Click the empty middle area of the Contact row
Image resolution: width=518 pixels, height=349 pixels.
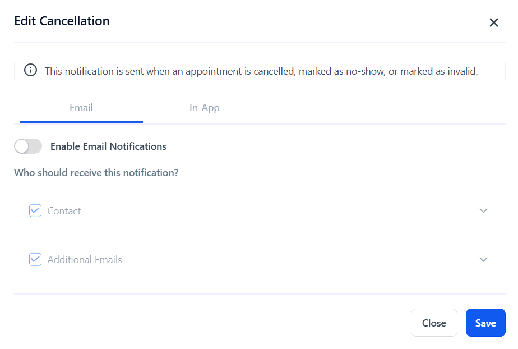click(269, 211)
